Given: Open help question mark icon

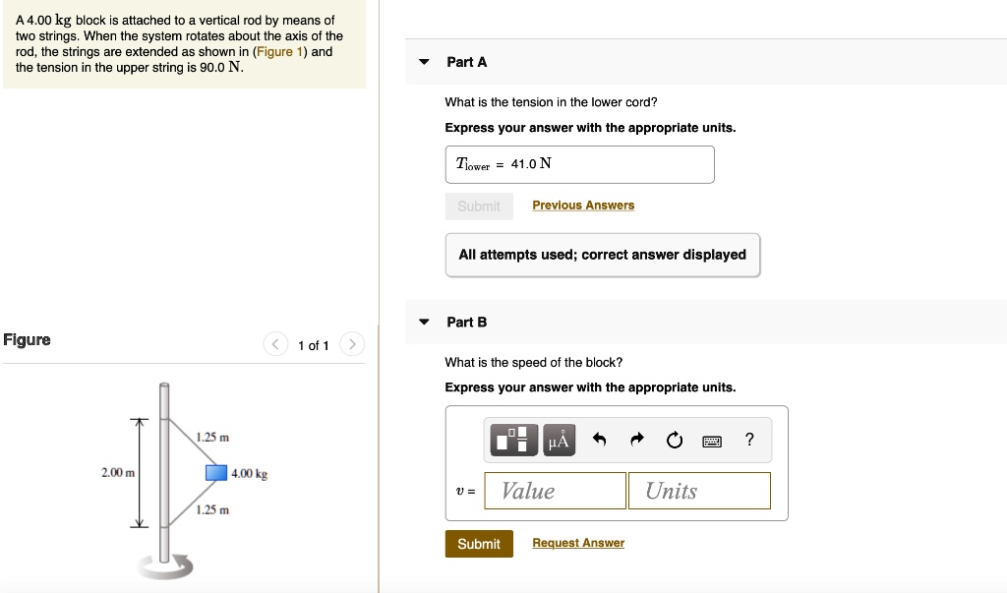Looking at the screenshot, I should click(x=749, y=441).
